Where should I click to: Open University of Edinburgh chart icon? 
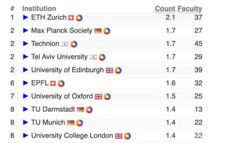(x=118, y=70)
